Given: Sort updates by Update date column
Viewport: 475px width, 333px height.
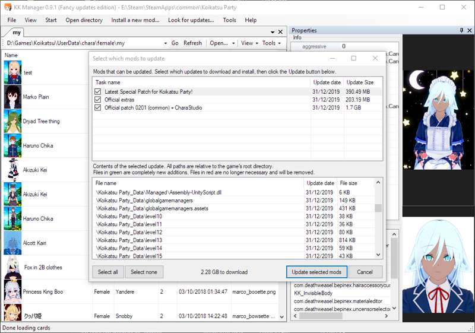Looking at the screenshot, I should pos(327,83).
